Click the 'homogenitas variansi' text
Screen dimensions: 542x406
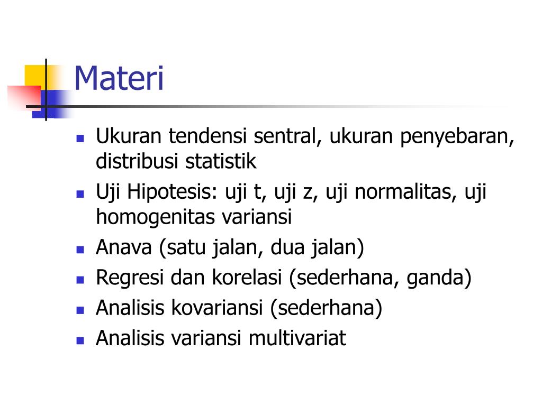pyautogui.click(x=194, y=217)
